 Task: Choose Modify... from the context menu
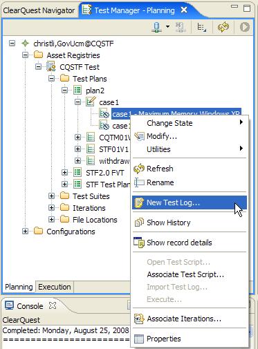(x=190, y=136)
